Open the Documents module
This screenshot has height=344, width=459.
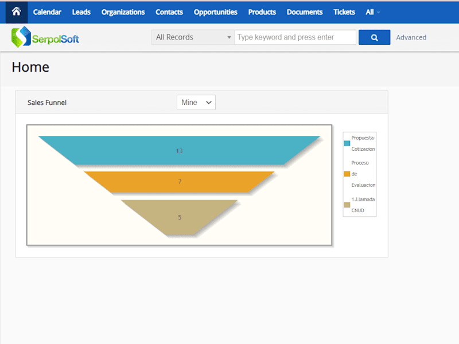(x=305, y=12)
